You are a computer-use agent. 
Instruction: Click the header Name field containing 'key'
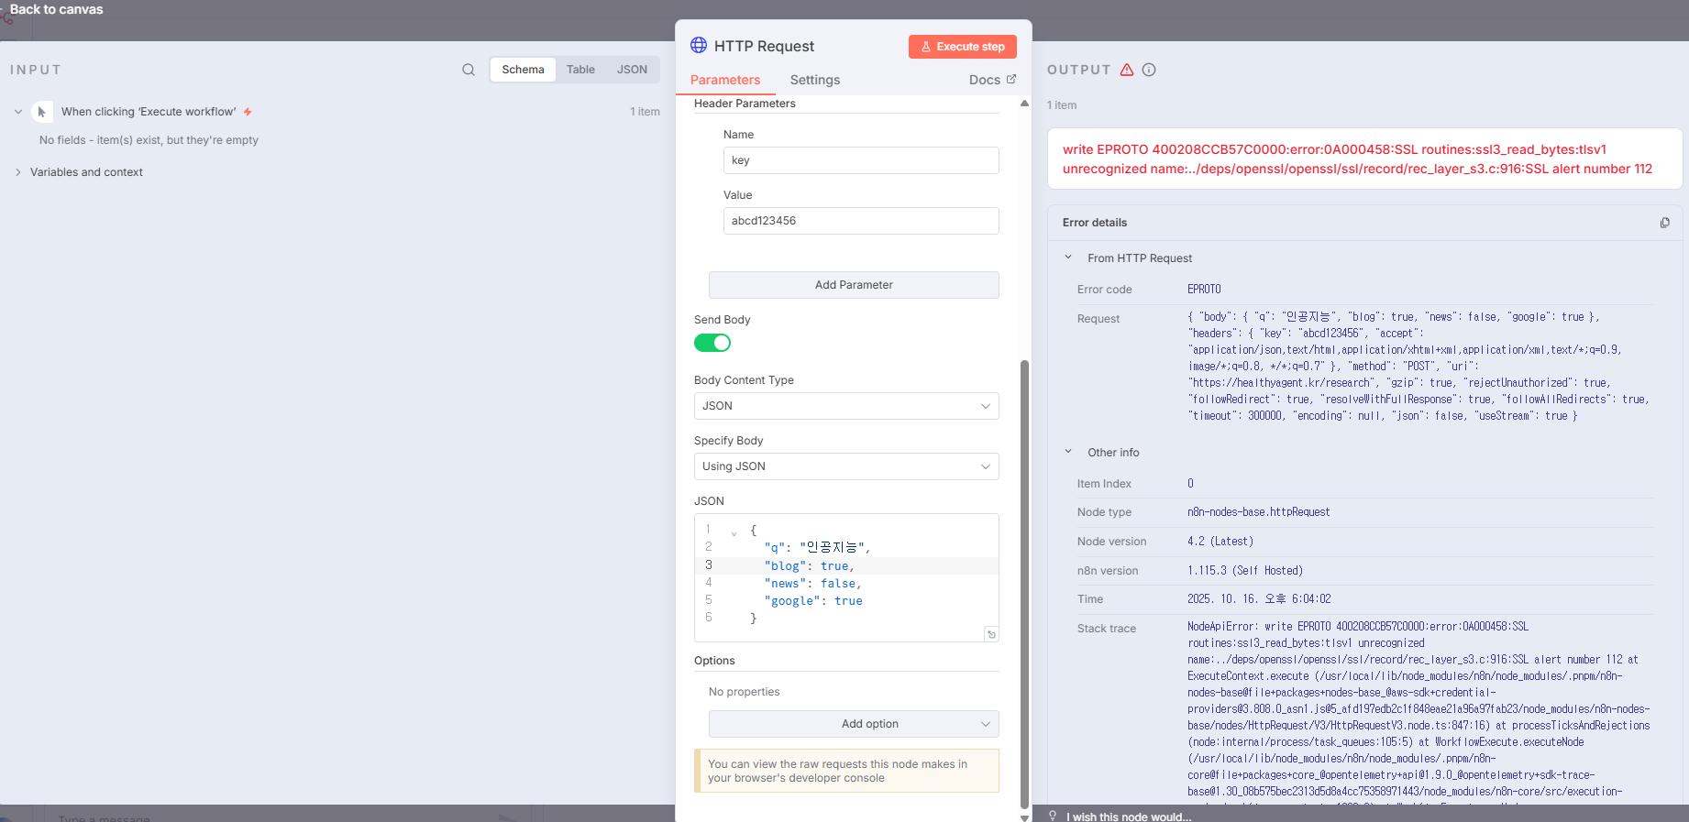click(x=861, y=160)
